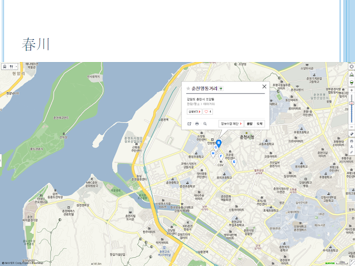The image size is (355, 266).
Task: Set place as destination with 도착
Action: point(260,124)
